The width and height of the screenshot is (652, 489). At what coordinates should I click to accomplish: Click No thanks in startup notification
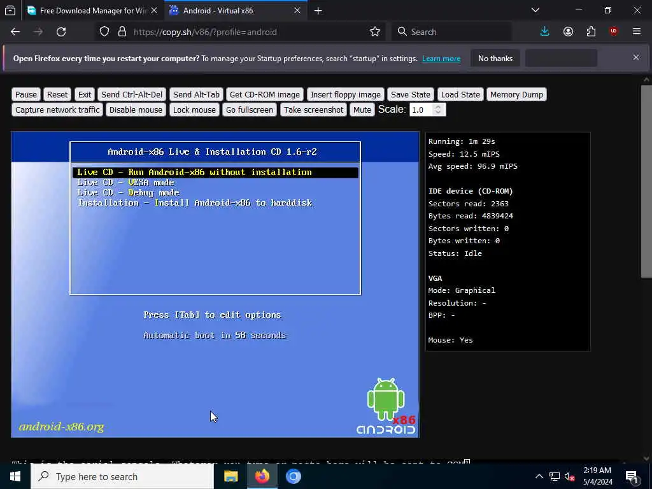coord(495,58)
